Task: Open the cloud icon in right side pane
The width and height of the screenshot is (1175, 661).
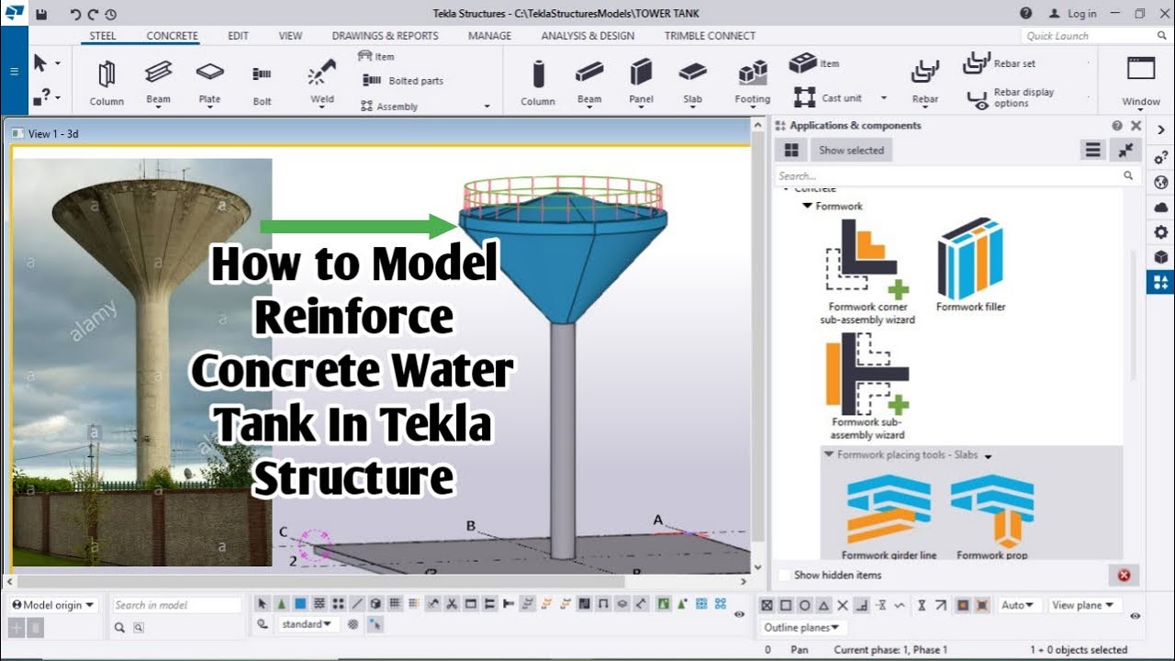Action: coord(1160,207)
